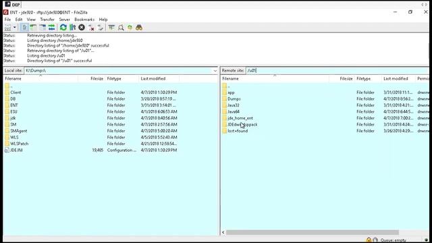The height and width of the screenshot is (243, 432).
Task: Sort local files by Filetype column
Action: [122, 78]
